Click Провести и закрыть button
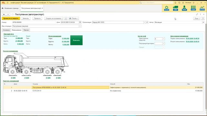The height and width of the screenshot is (116, 207). 11,18
